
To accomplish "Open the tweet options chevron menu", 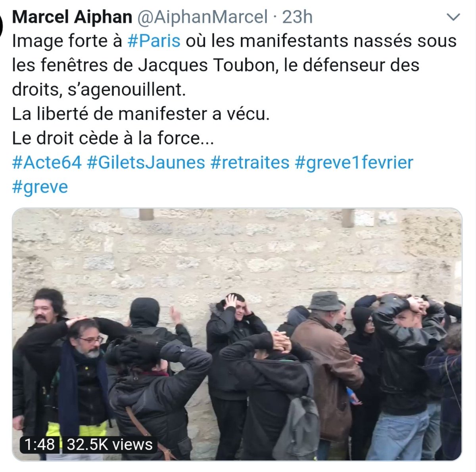I will coord(453,17).
